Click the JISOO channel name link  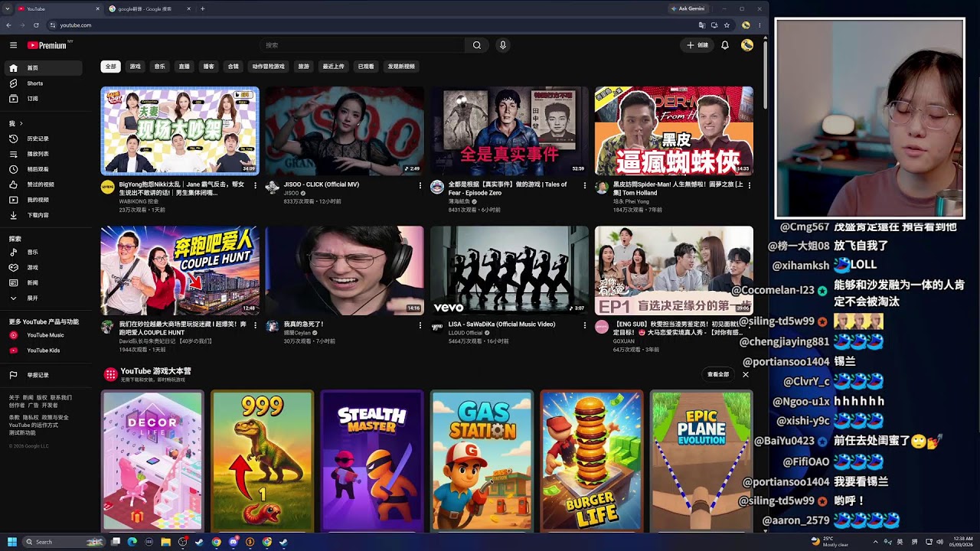coord(291,193)
